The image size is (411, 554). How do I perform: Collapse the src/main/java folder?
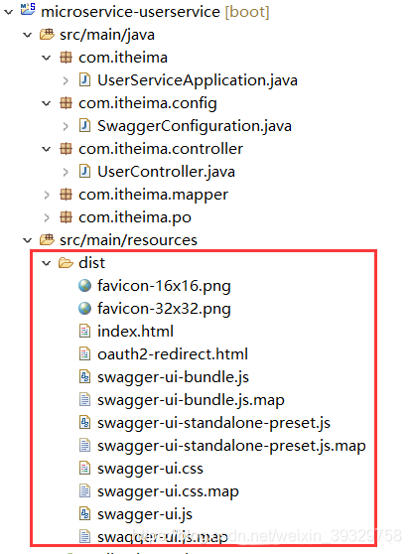27,35
